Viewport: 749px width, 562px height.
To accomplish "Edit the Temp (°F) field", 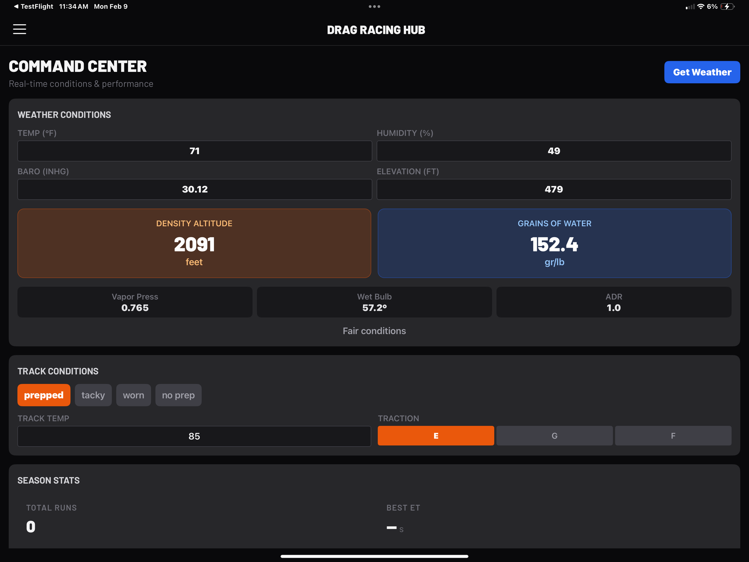I will (195, 151).
